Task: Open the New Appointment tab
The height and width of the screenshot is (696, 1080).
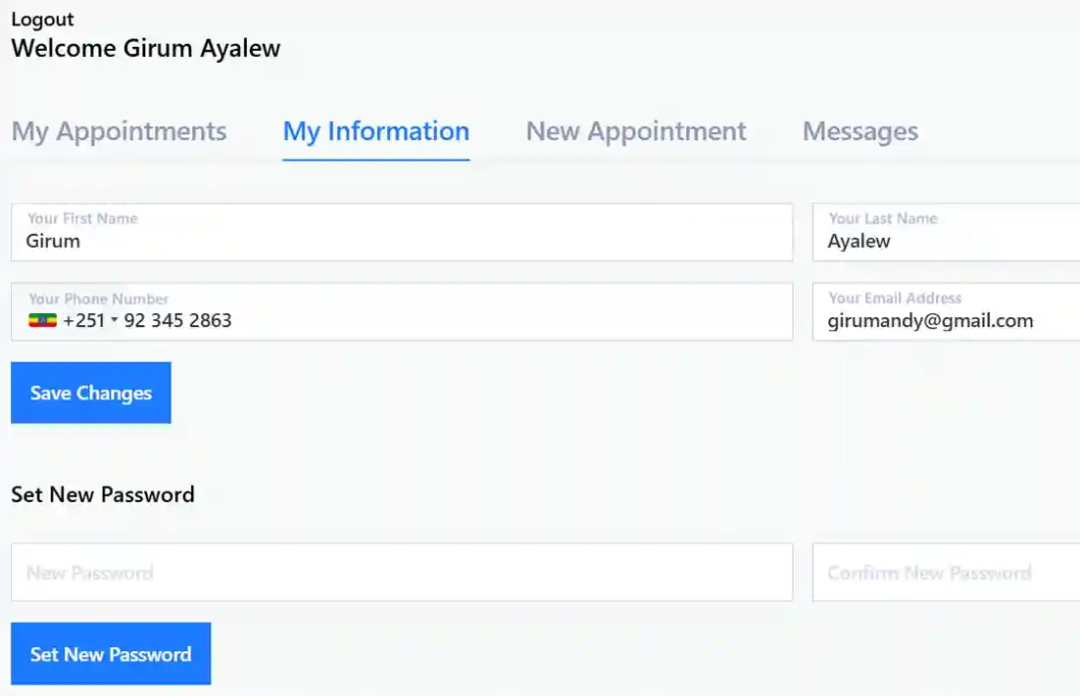Action: [x=636, y=131]
